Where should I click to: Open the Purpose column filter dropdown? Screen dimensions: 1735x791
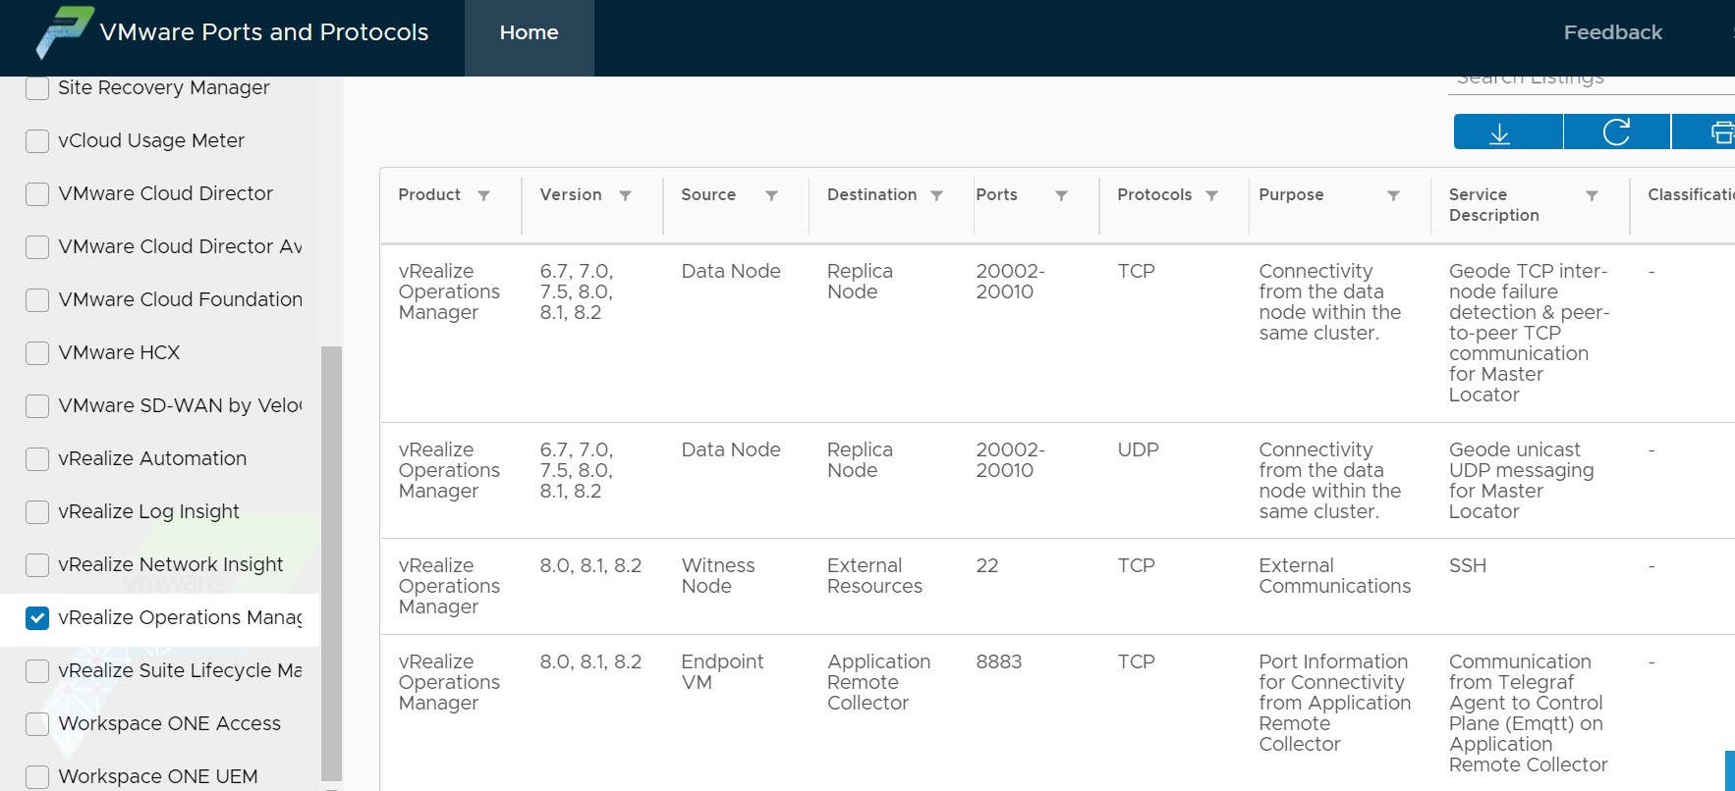click(1392, 195)
